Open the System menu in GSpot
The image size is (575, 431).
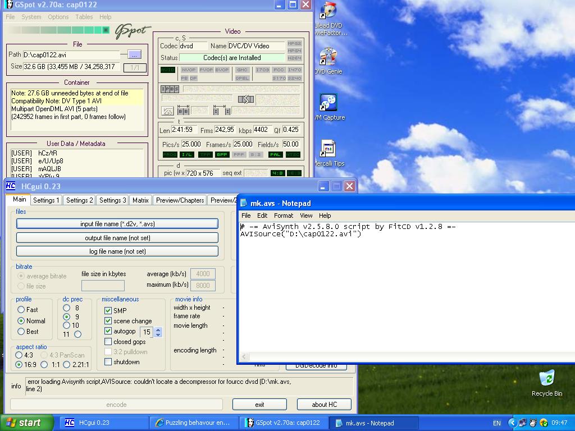31,17
